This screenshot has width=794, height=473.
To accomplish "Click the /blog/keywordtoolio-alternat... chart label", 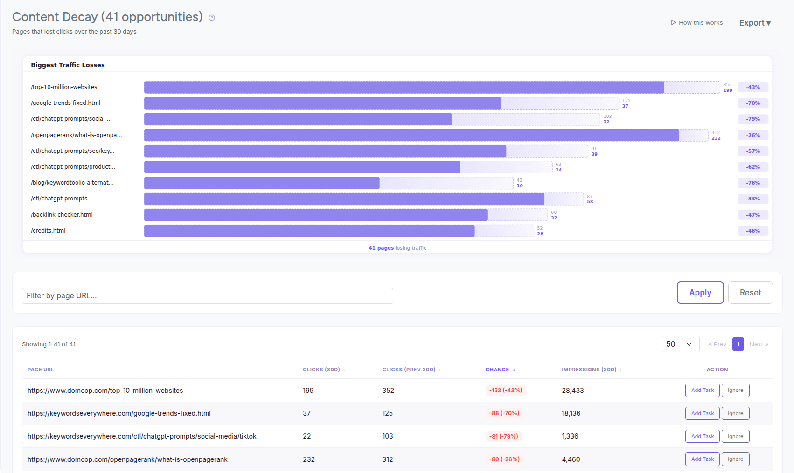I will [72, 183].
